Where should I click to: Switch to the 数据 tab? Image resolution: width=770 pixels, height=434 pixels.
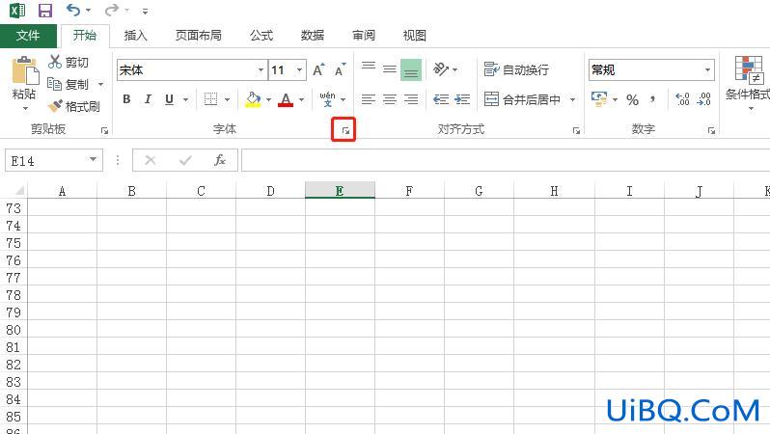313,36
